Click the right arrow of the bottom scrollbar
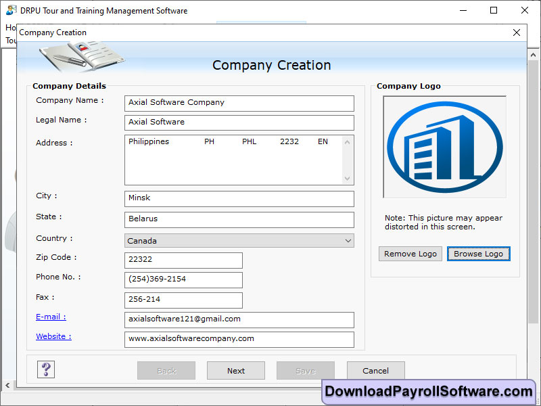Screen dimensions: 541x406 point(532,386)
